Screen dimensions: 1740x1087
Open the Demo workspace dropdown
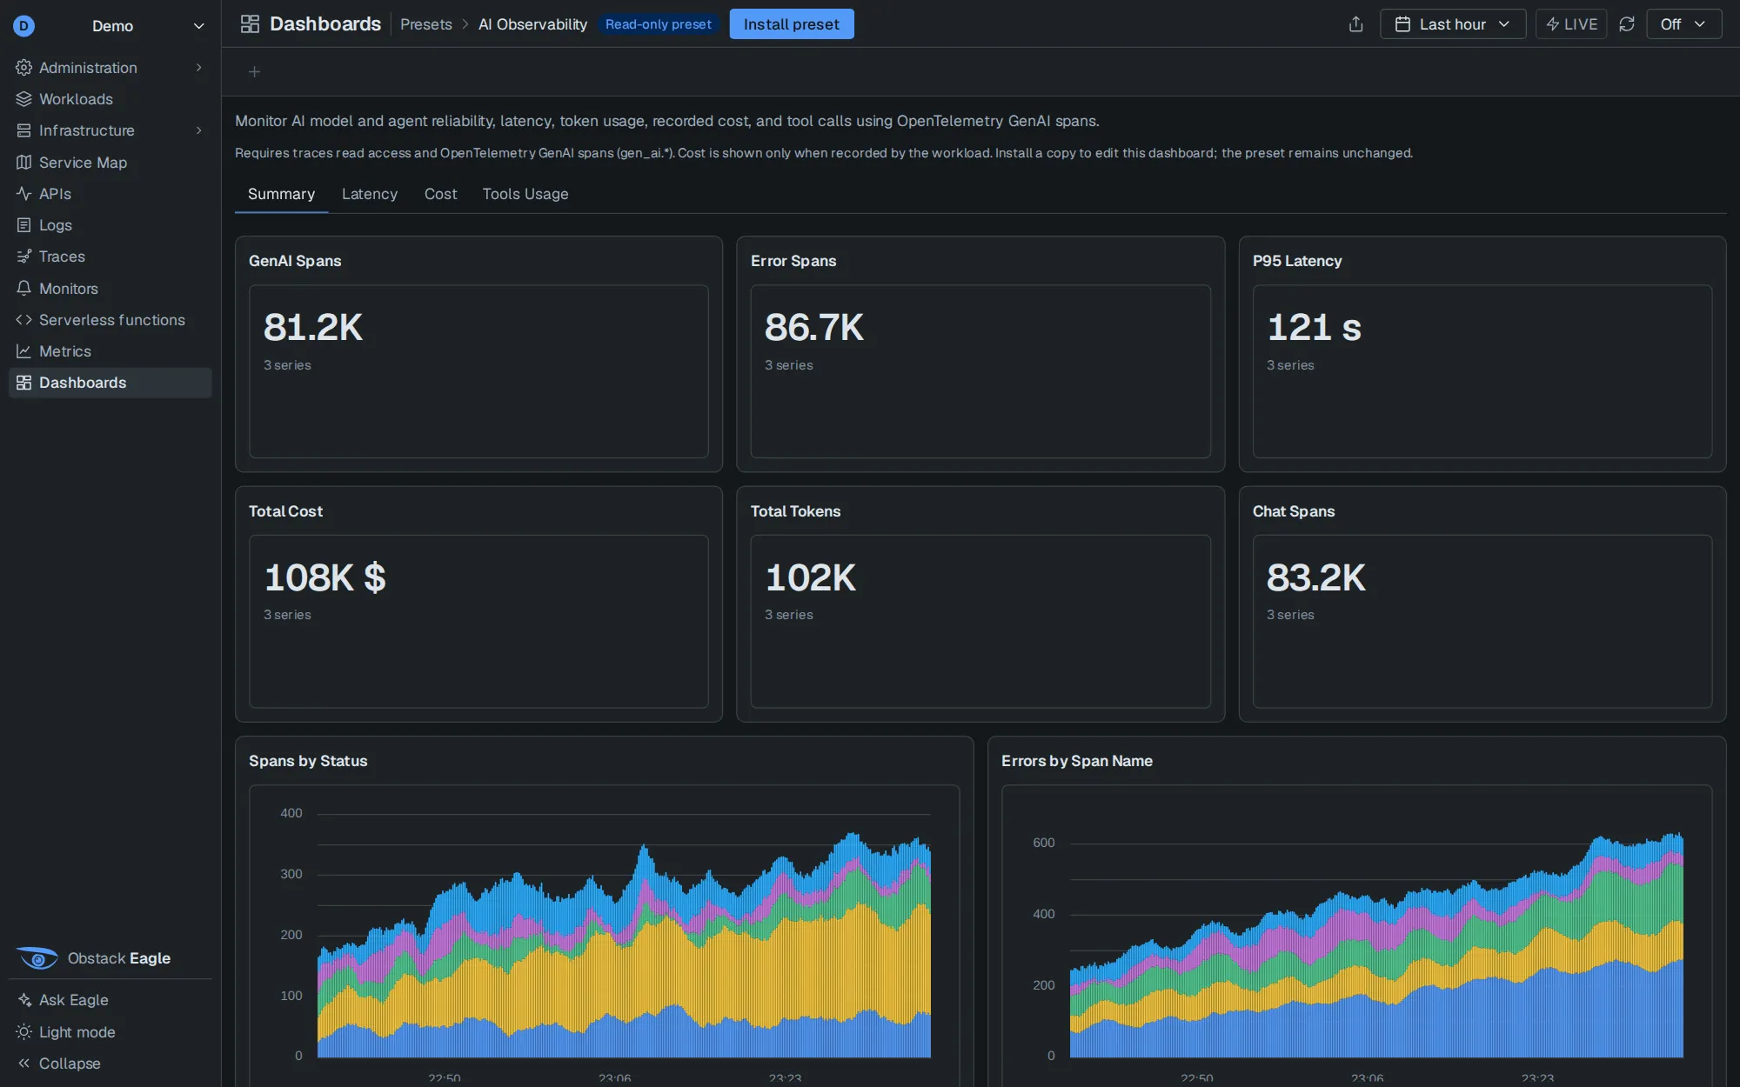pyautogui.click(x=110, y=26)
